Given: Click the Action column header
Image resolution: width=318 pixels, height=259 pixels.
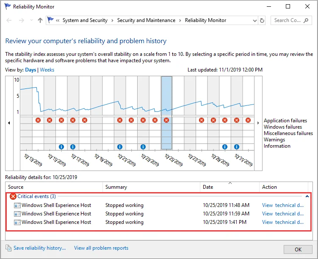Looking at the screenshot, I should coord(284,187).
